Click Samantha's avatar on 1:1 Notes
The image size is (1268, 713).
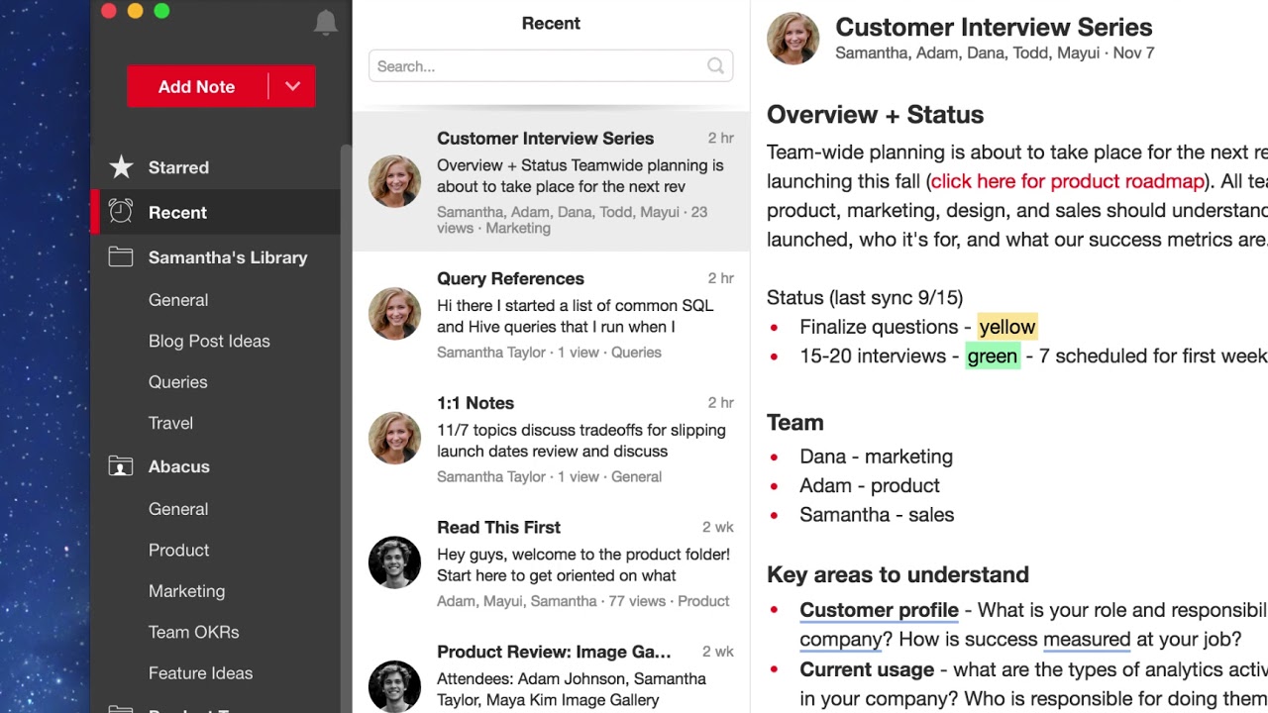click(x=394, y=438)
